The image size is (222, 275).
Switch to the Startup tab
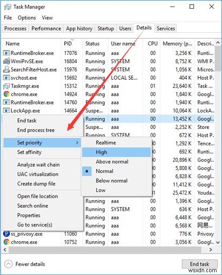[105, 28]
